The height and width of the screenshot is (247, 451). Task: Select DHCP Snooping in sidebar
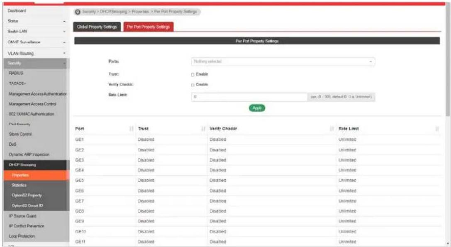click(35, 165)
